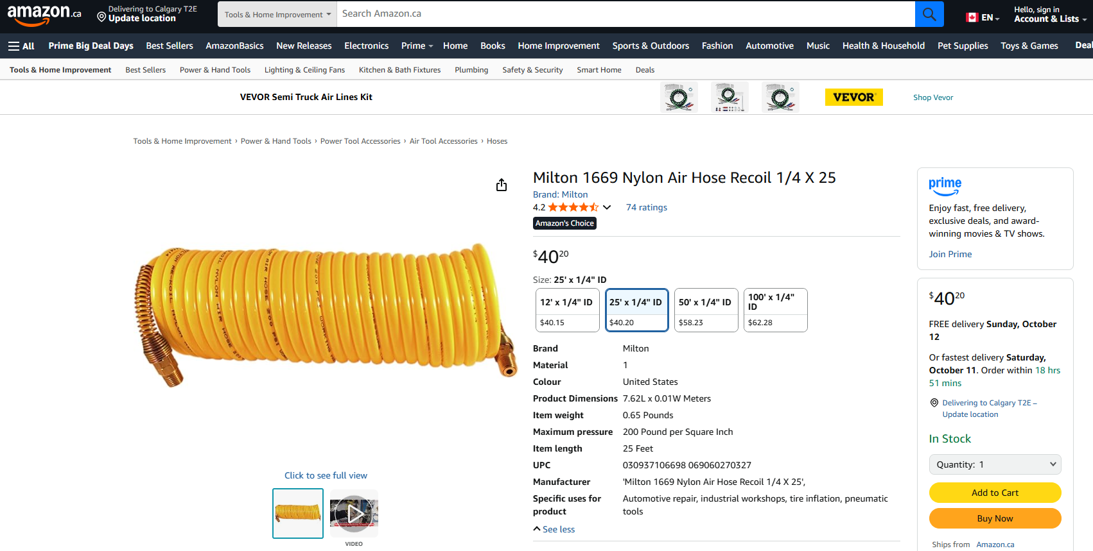Open Deals subnav
This screenshot has width=1093, height=551.
point(645,70)
